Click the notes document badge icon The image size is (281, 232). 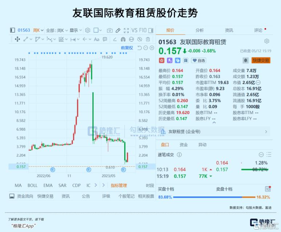click(x=186, y=61)
